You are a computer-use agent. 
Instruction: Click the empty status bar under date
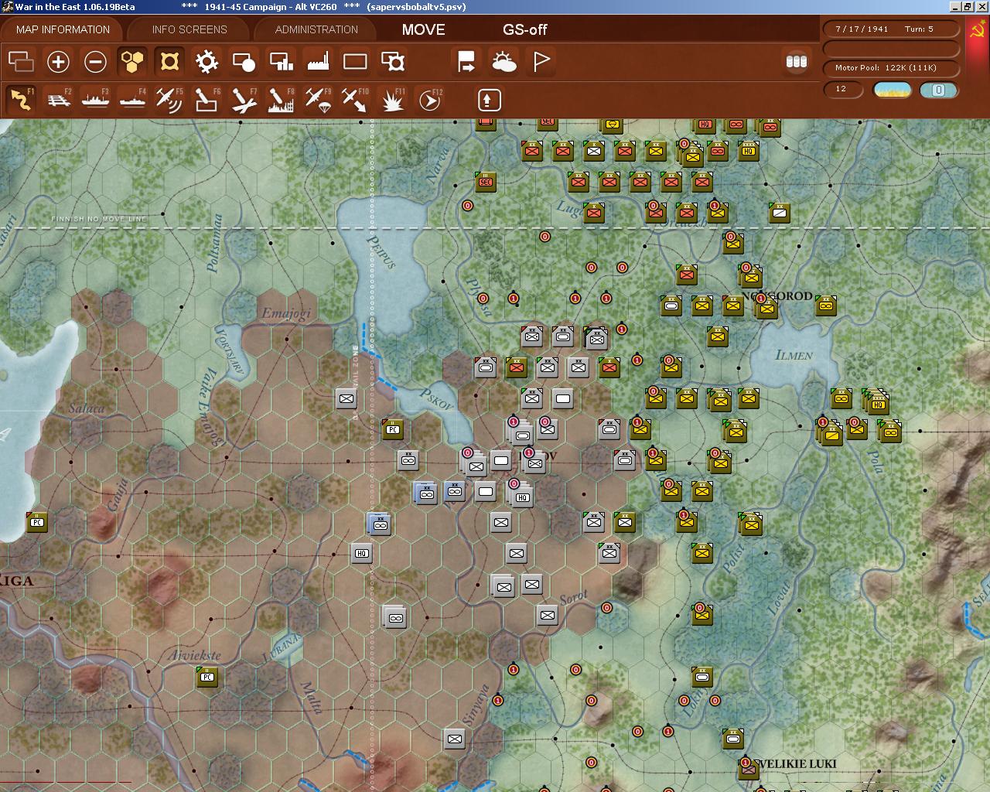892,49
